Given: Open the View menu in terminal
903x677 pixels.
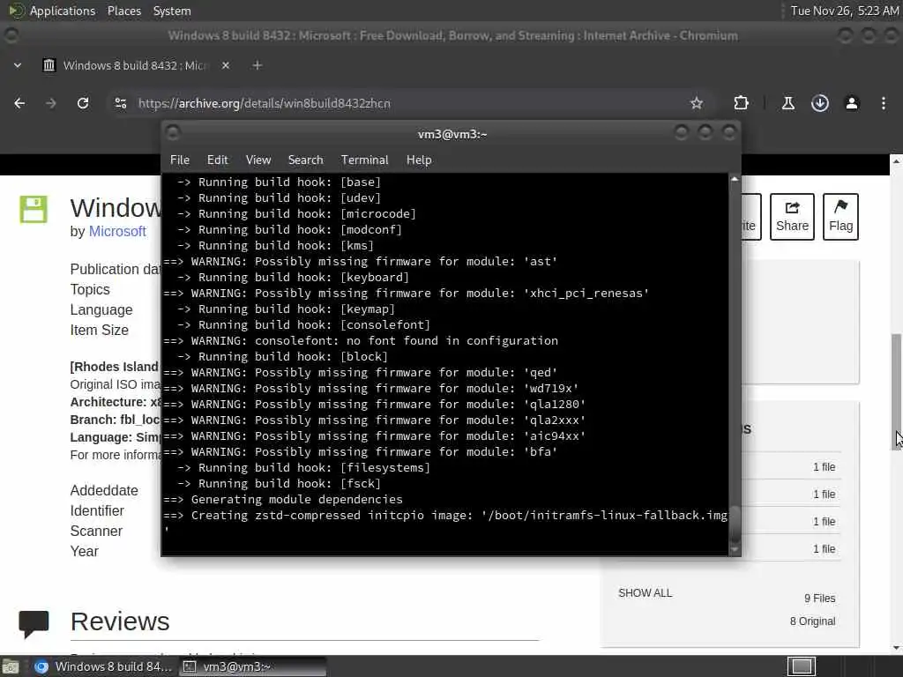Looking at the screenshot, I should pos(258,160).
